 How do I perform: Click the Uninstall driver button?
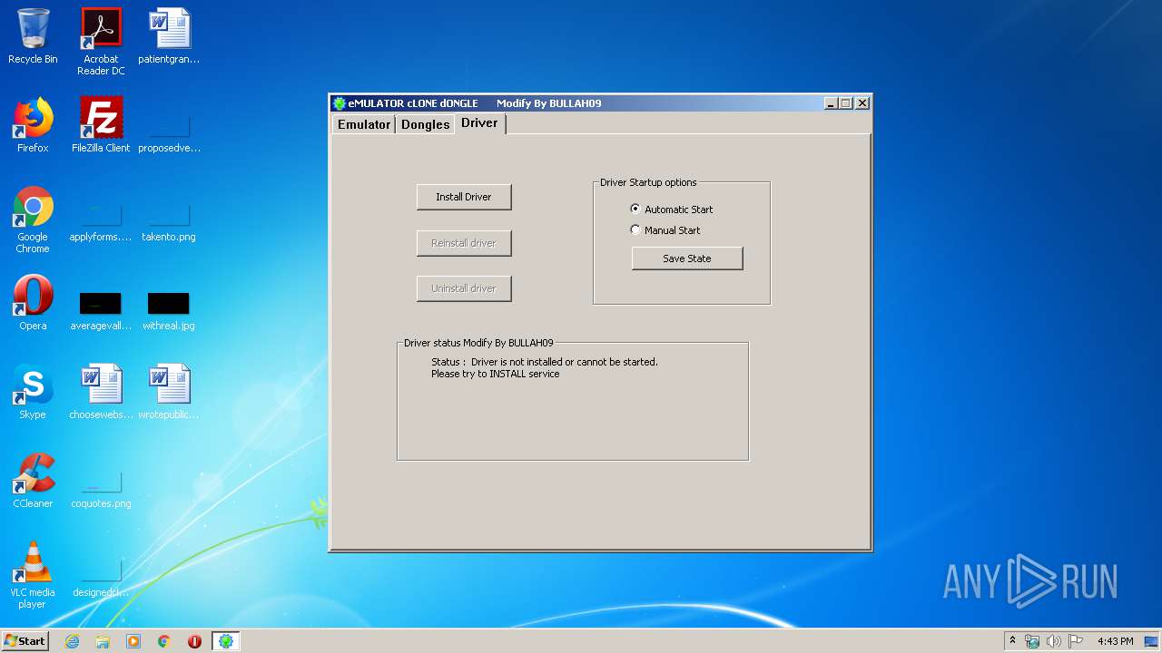464,288
